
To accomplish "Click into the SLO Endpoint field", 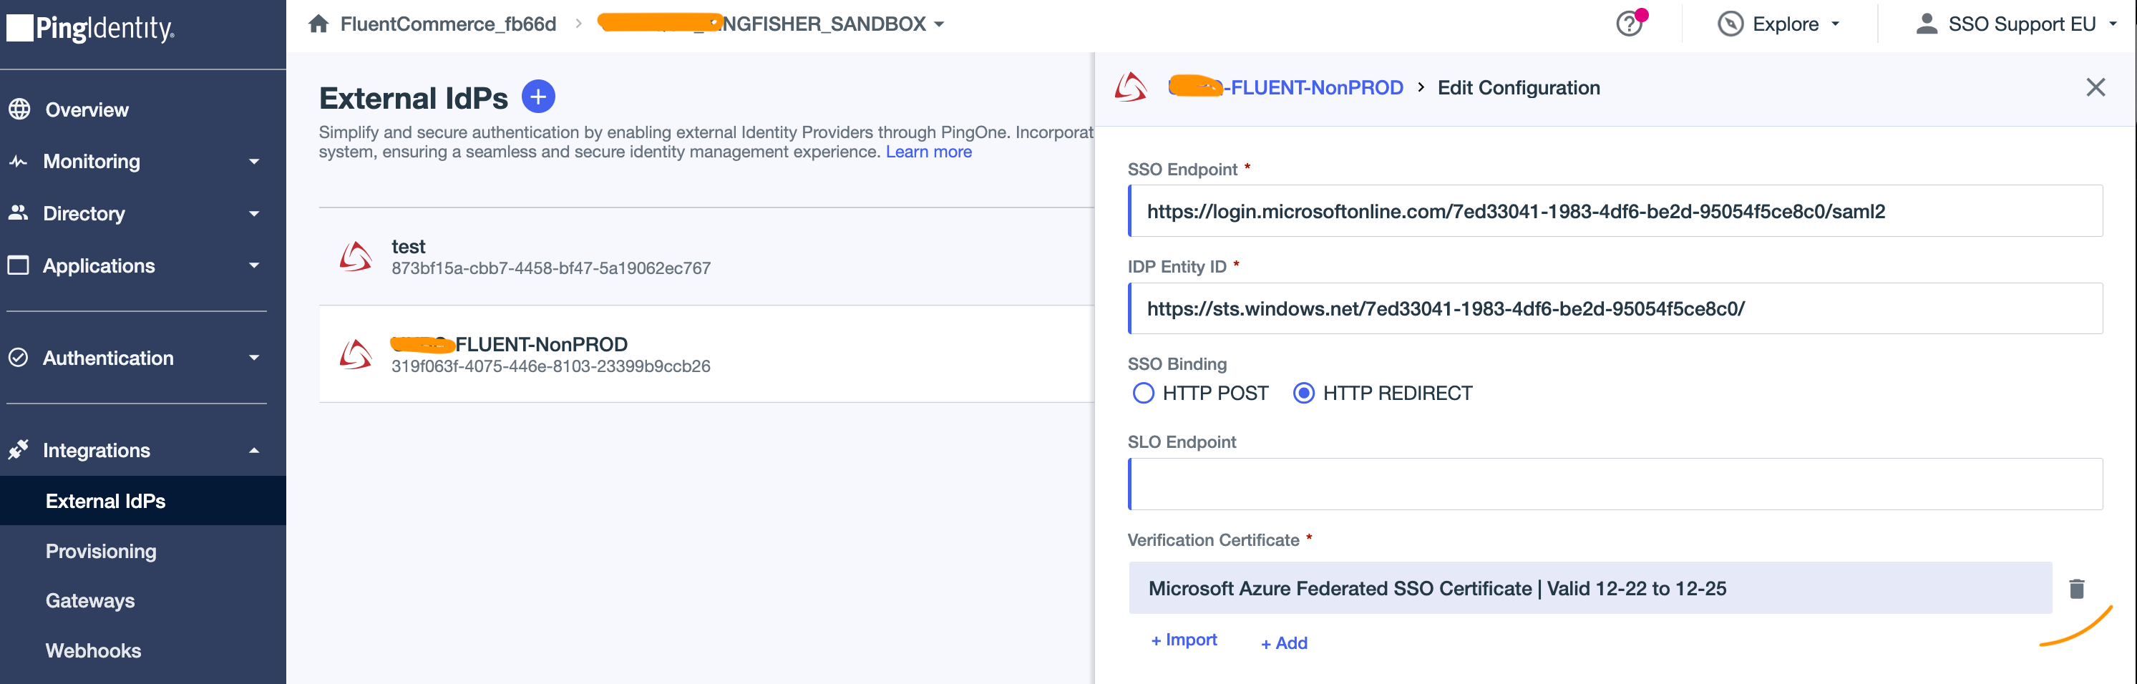I will [x=1615, y=484].
